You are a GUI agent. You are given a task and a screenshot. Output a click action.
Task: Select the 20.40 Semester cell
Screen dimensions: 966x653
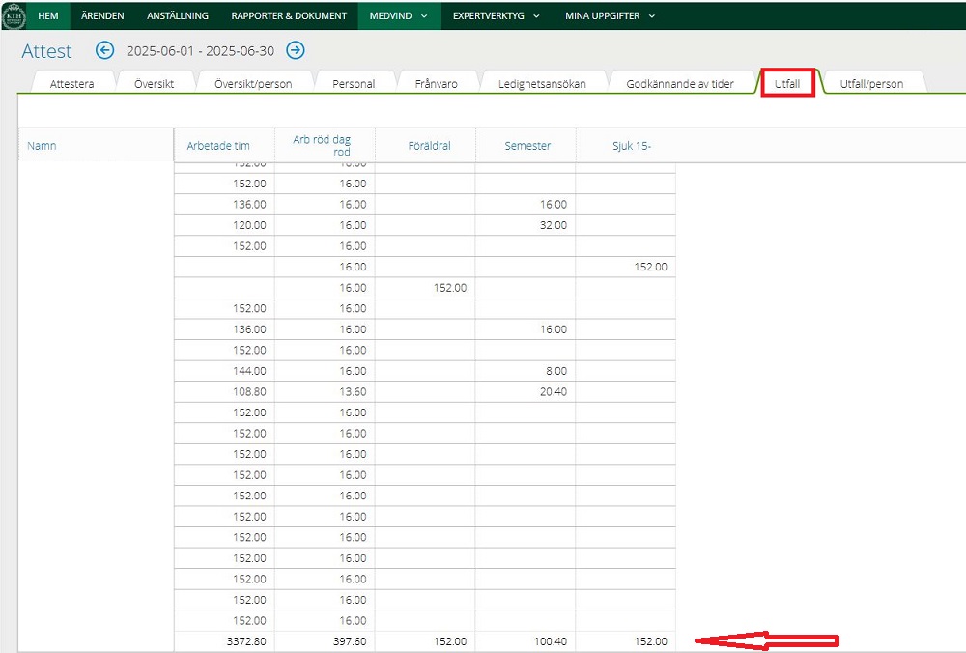526,392
